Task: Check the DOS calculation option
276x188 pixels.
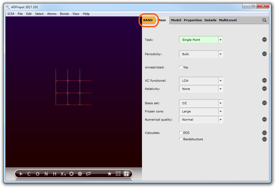Action: pyautogui.click(x=181, y=133)
